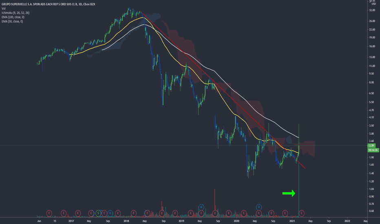Click the bar countdown timer 18:16:26
The image size is (380, 224).
point(373,150)
